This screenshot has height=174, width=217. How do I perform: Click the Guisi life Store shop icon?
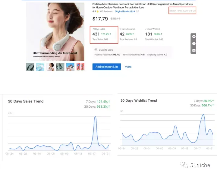point(96,50)
